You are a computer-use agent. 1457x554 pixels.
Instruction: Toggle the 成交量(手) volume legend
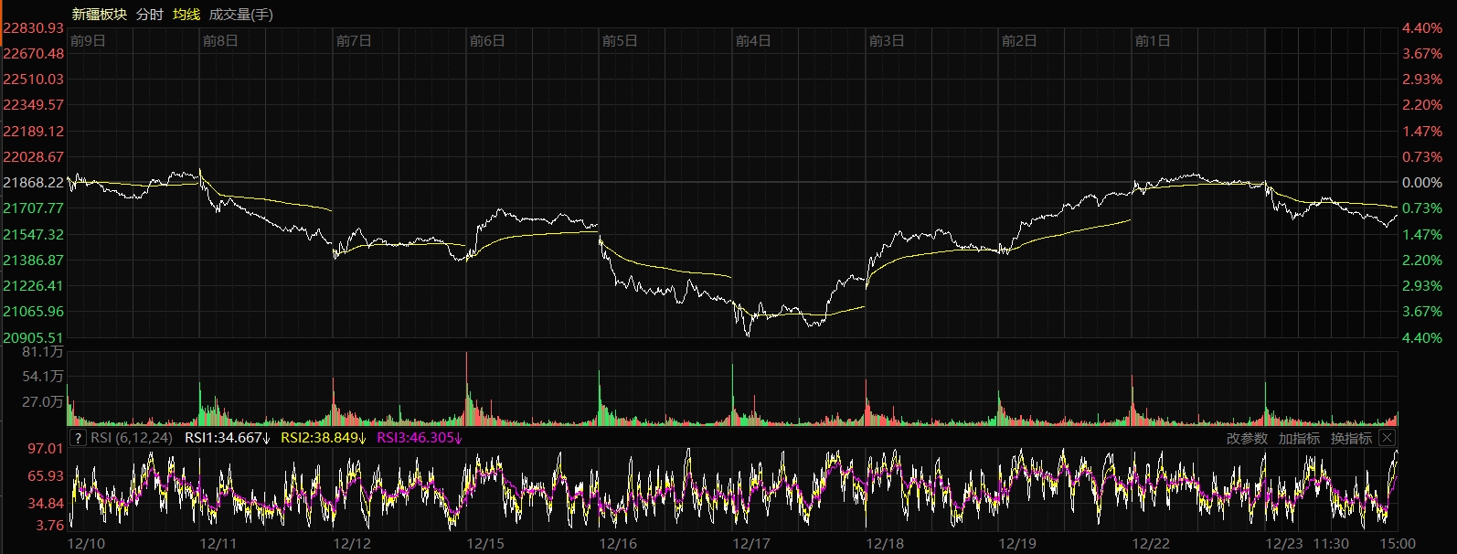pos(240,15)
